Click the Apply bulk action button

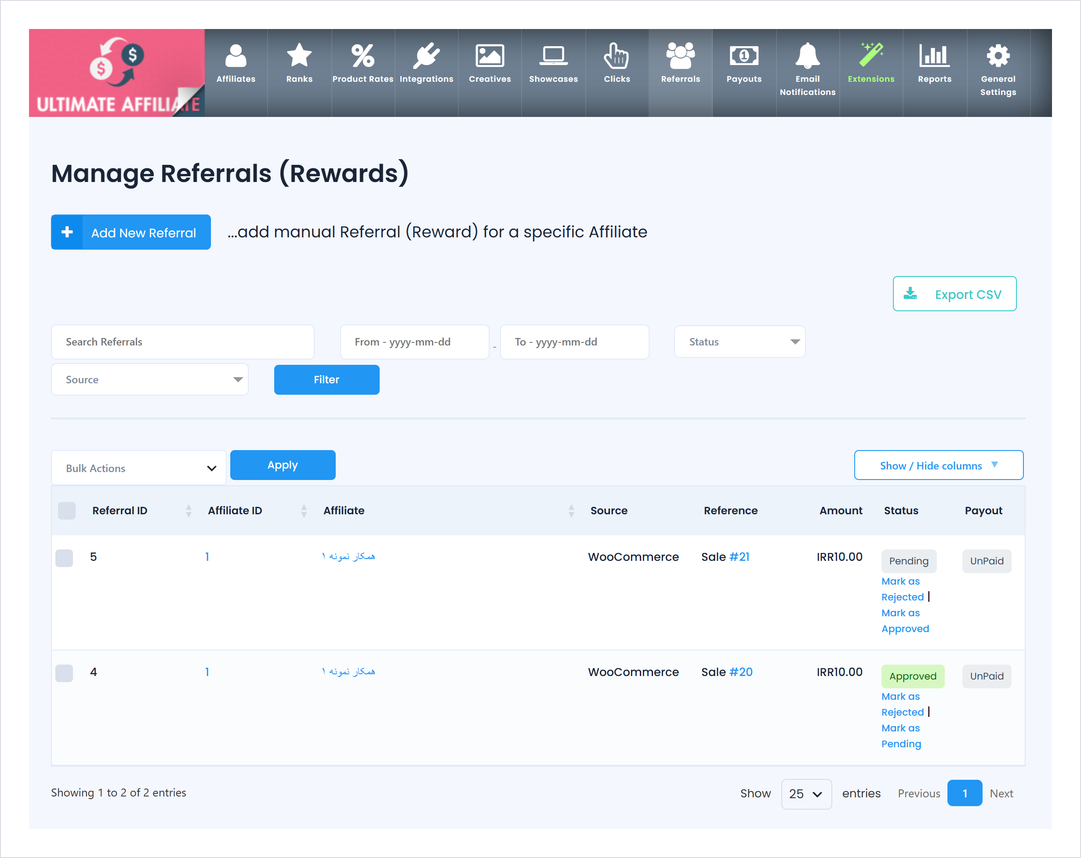[x=283, y=465]
